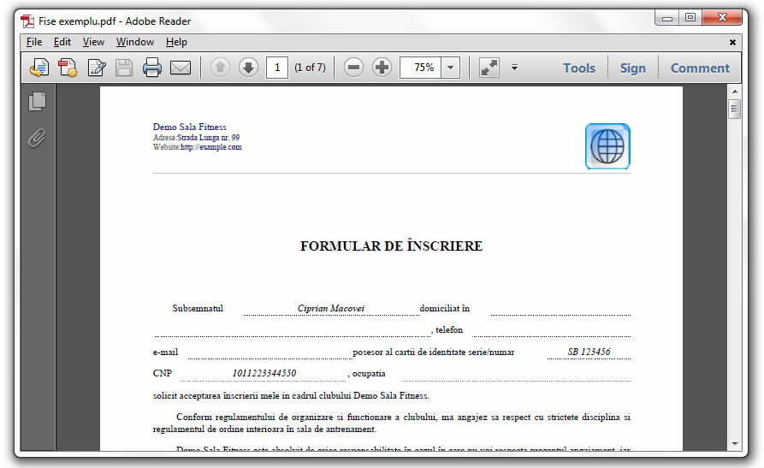Click the vertical scrollbar down arrow
Viewport: 764px width, 468px height.
pos(733,443)
